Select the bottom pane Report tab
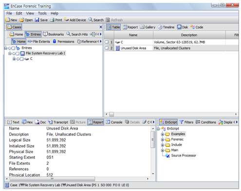This screenshot has width=241, height=191. (95, 122)
